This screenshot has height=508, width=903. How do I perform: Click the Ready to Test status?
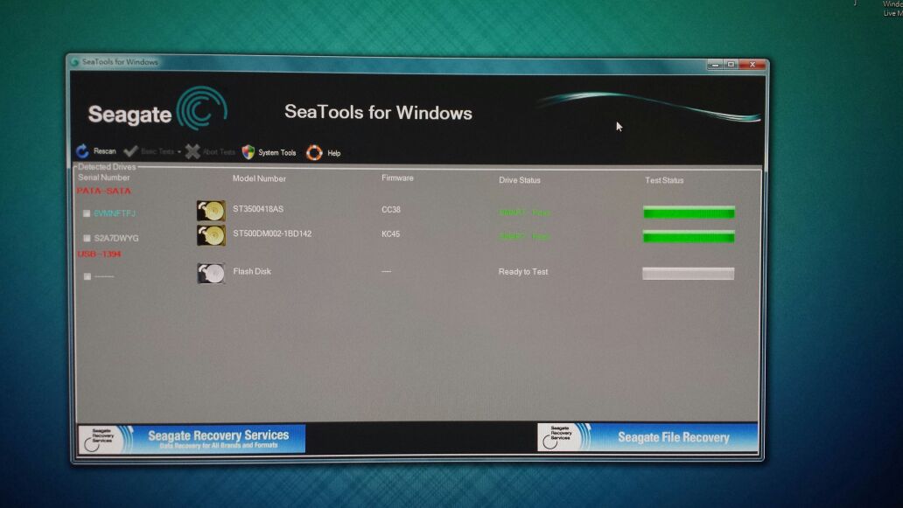point(523,272)
